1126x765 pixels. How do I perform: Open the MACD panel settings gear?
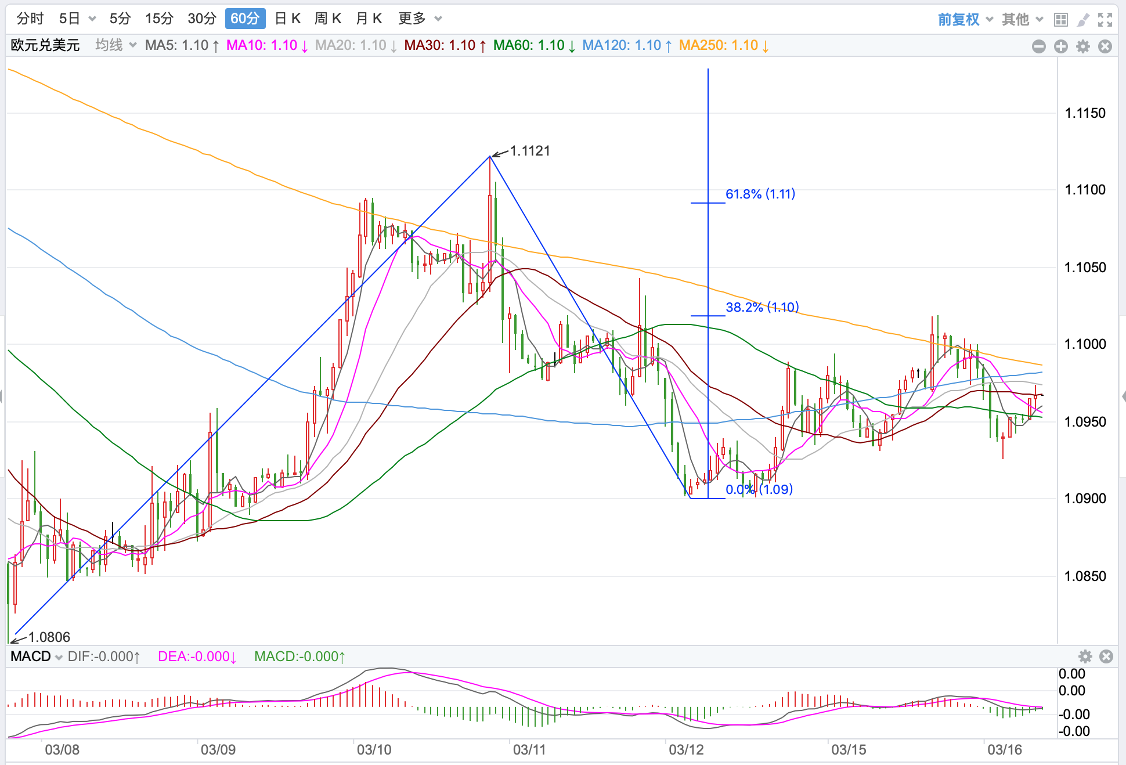[1085, 656]
